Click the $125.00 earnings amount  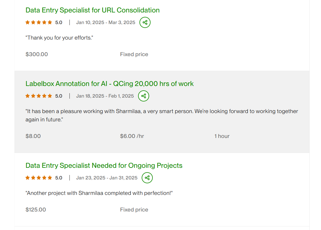(36, 210)
